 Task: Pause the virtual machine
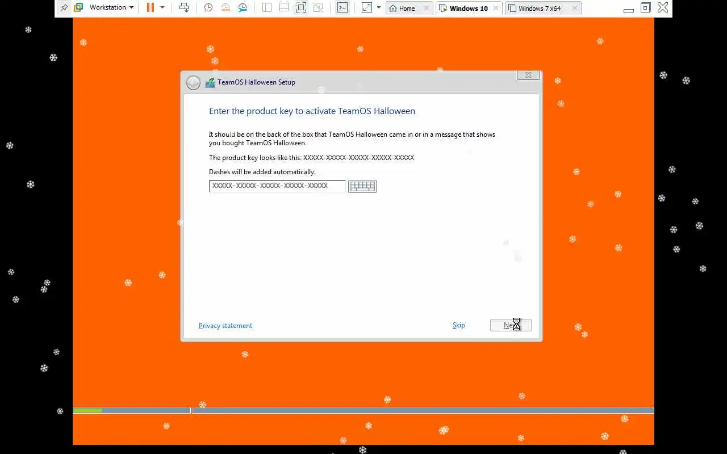point(151,8)
